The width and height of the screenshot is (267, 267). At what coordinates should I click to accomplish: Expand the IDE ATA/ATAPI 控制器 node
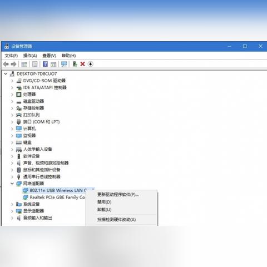[x=12, y=87]
